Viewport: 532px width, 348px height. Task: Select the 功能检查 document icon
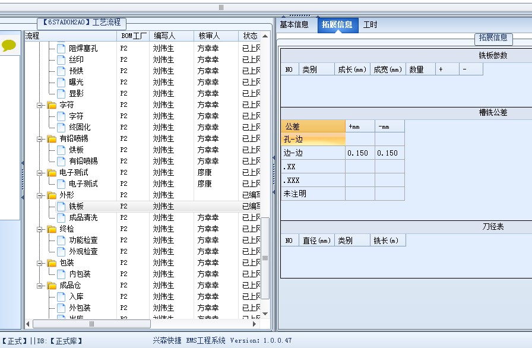pos(61,240)
